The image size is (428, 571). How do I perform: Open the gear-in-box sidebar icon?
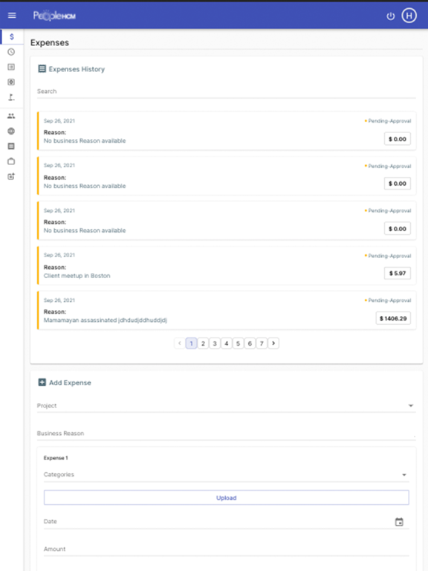tap(11, 82)
